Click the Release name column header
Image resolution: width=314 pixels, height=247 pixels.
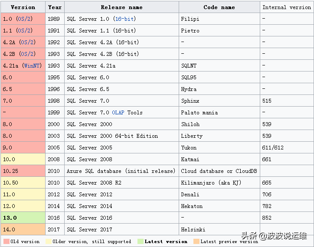121,7
